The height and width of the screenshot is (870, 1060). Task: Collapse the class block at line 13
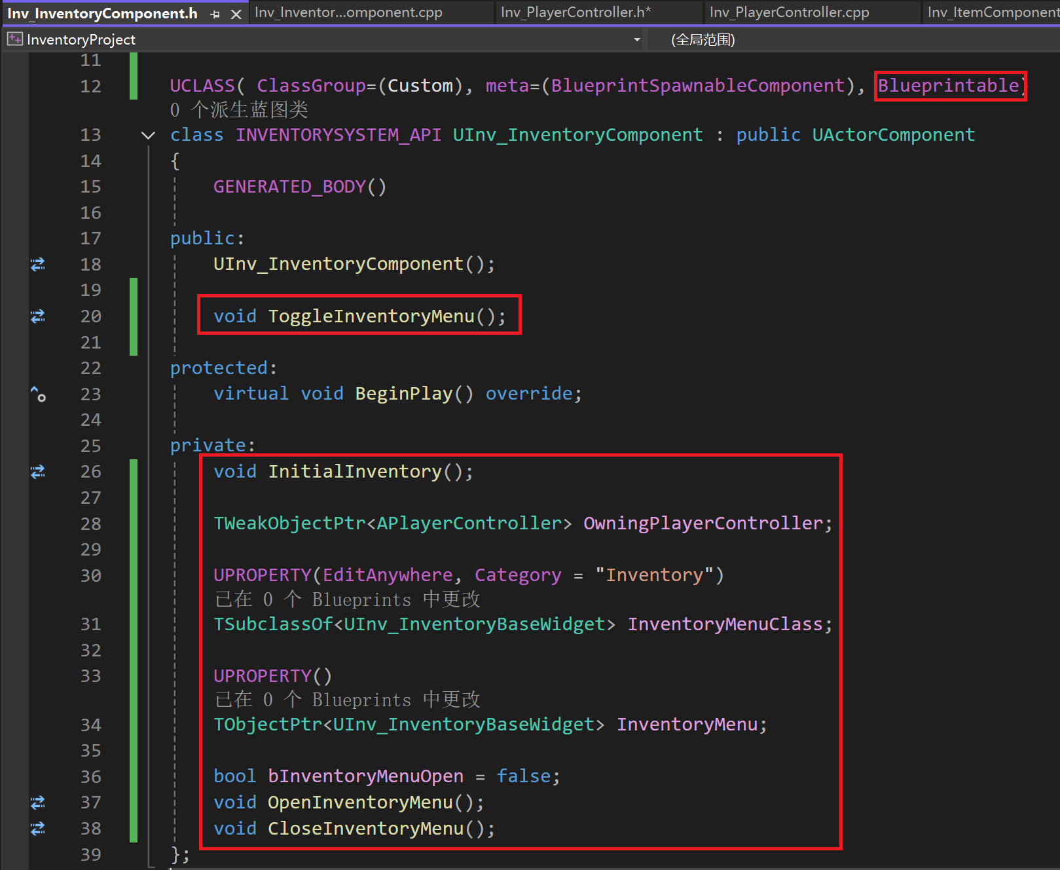point(149,136)
